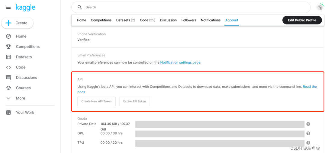325x153 pixels.
Task: Click the Create plus button
Action: point(17,23)
